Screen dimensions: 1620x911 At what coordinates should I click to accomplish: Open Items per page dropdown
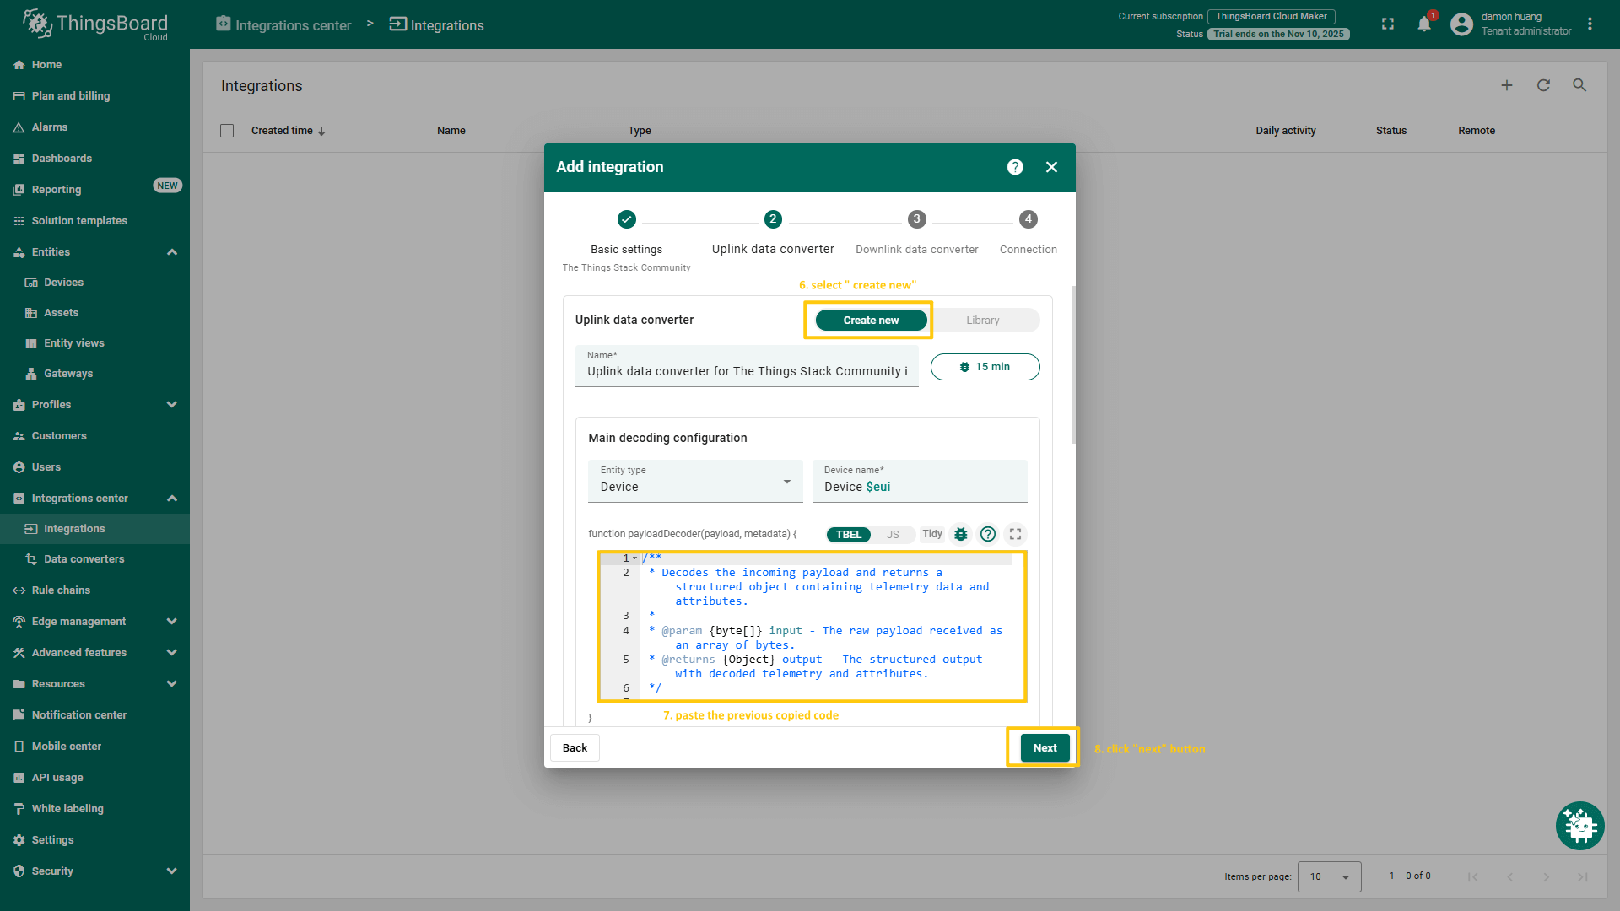coord(1329,876)
